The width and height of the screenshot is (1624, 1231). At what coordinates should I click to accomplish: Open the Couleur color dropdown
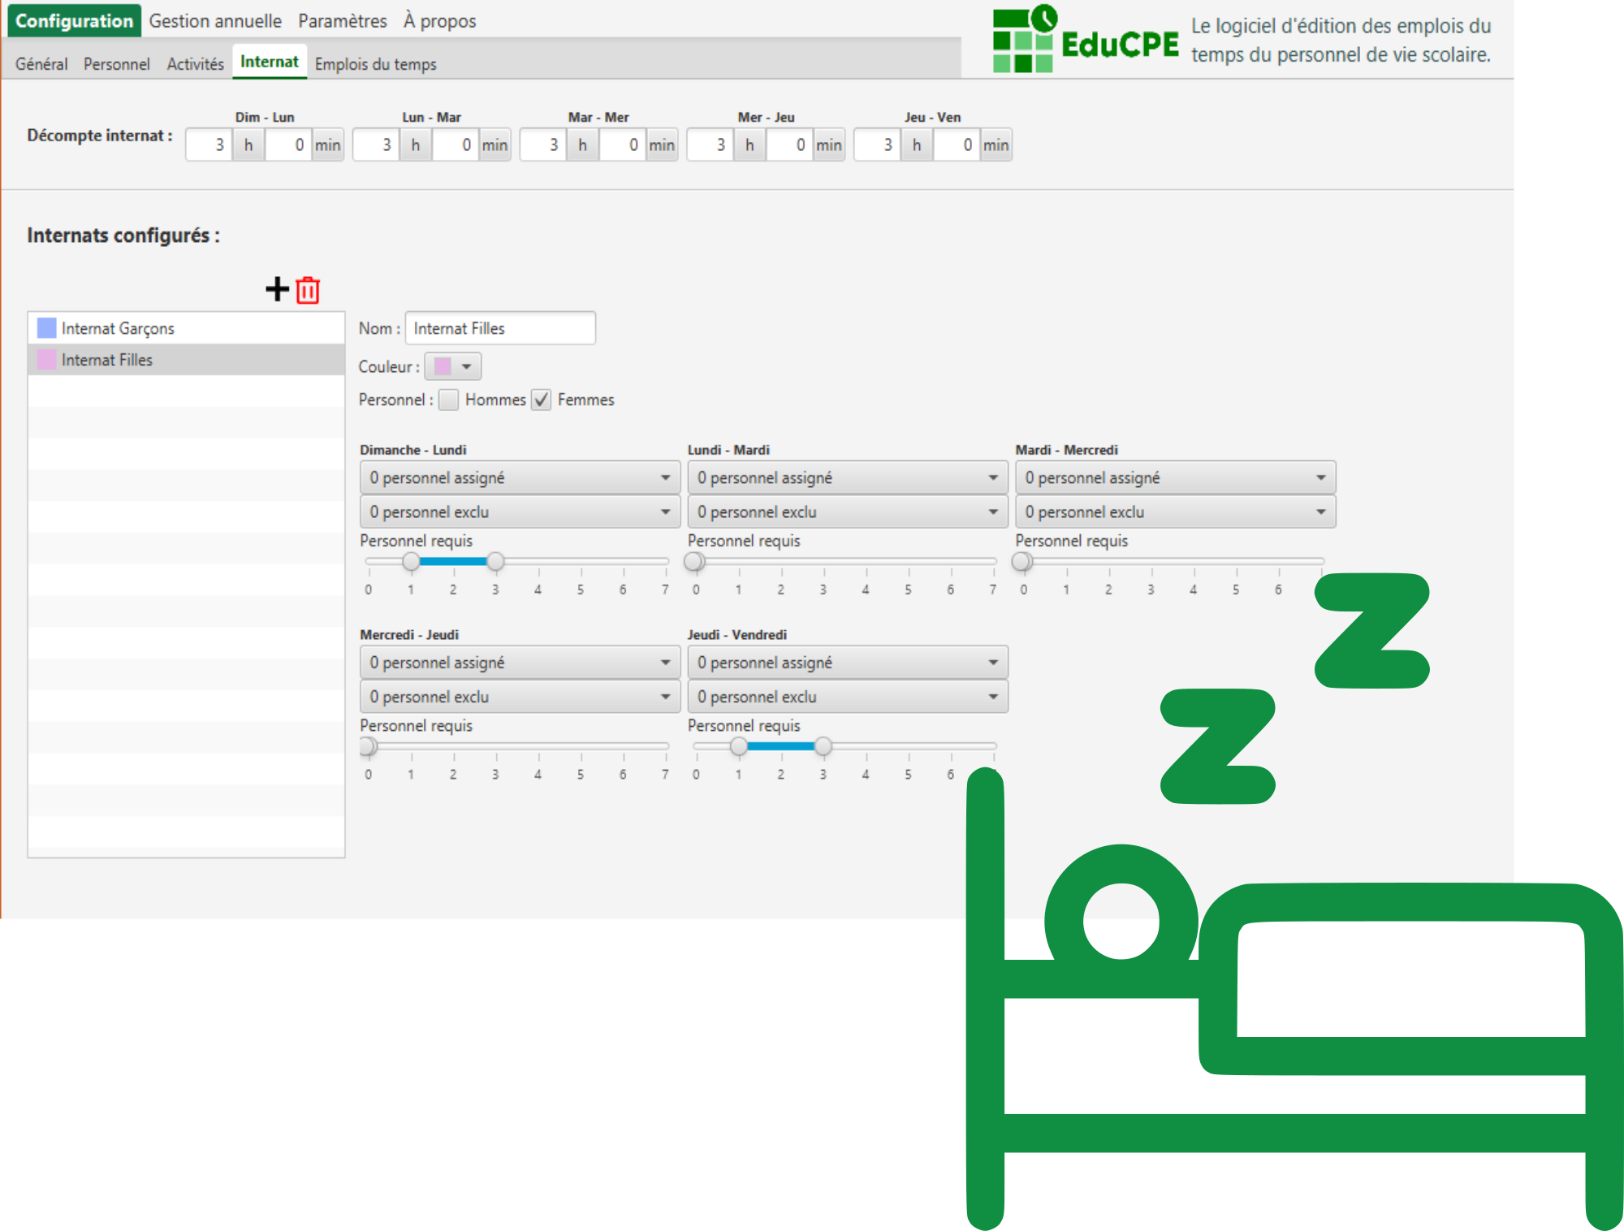click(x=453, y=366)
